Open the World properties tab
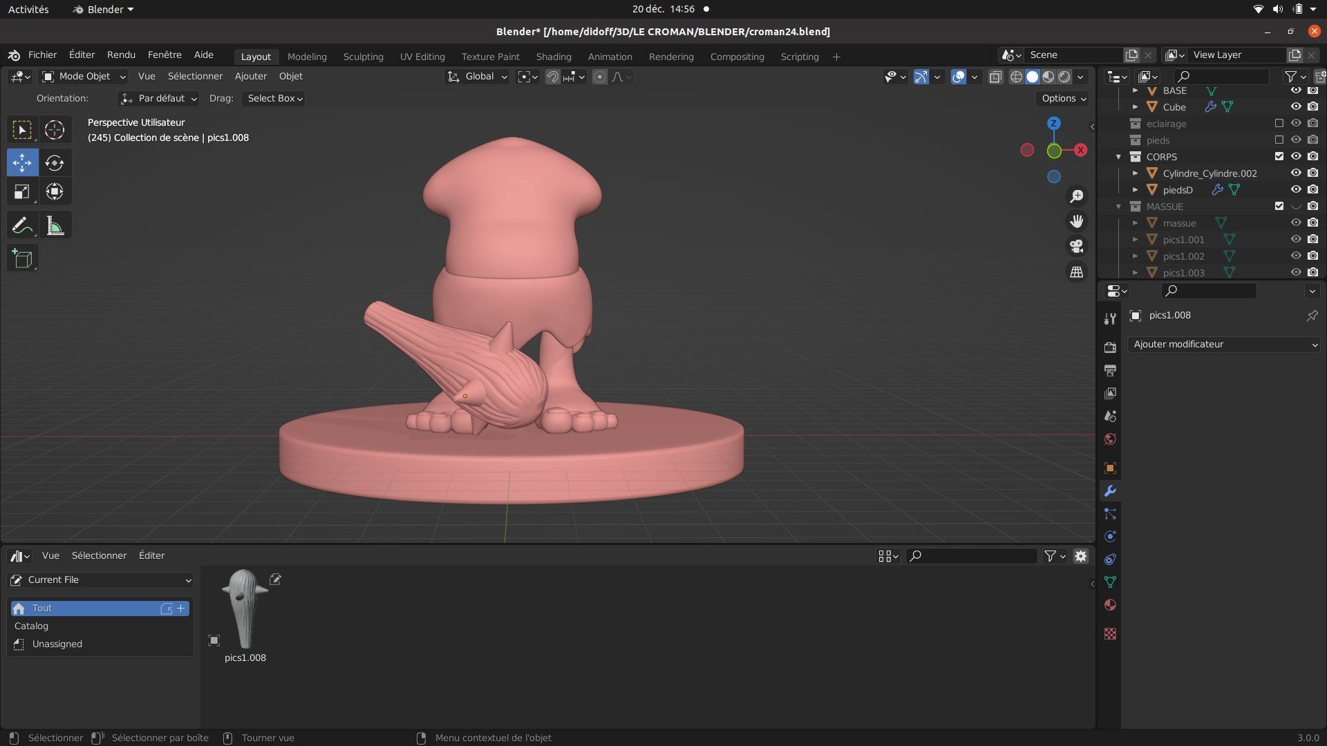 click(1110, 439)
